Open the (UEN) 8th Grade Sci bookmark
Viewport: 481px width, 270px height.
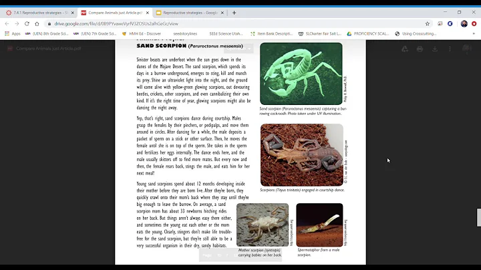tap(47, 33)
